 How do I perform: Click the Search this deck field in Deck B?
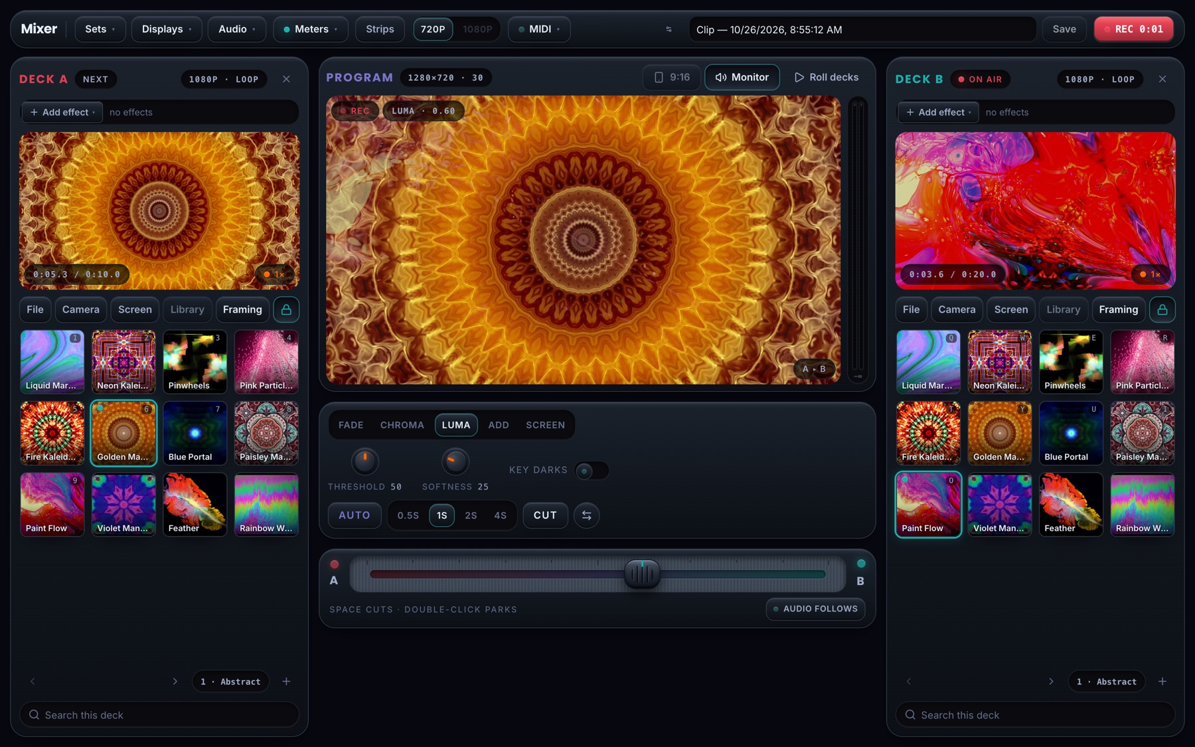pyautogui.click(x=1035, y=715)
